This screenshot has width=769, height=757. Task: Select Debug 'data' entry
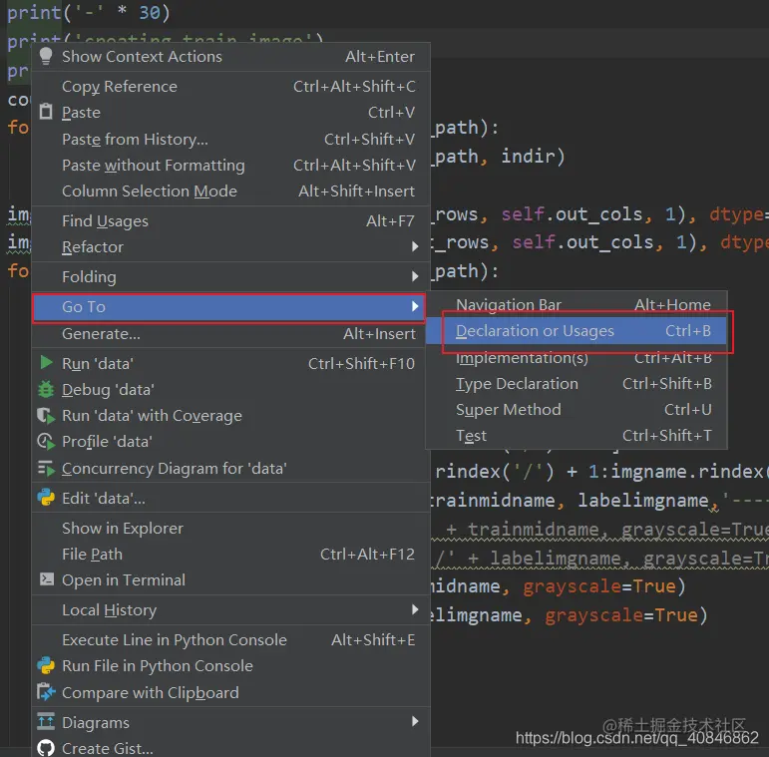tap(231, 390)
